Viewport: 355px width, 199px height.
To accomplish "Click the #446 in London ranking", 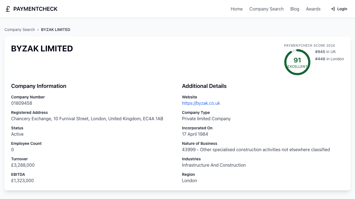I will tap(329, 59).
